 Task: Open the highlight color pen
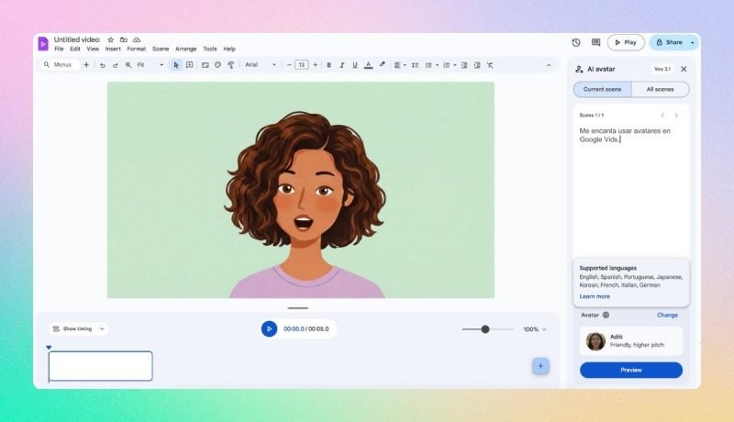pos(383,64)
